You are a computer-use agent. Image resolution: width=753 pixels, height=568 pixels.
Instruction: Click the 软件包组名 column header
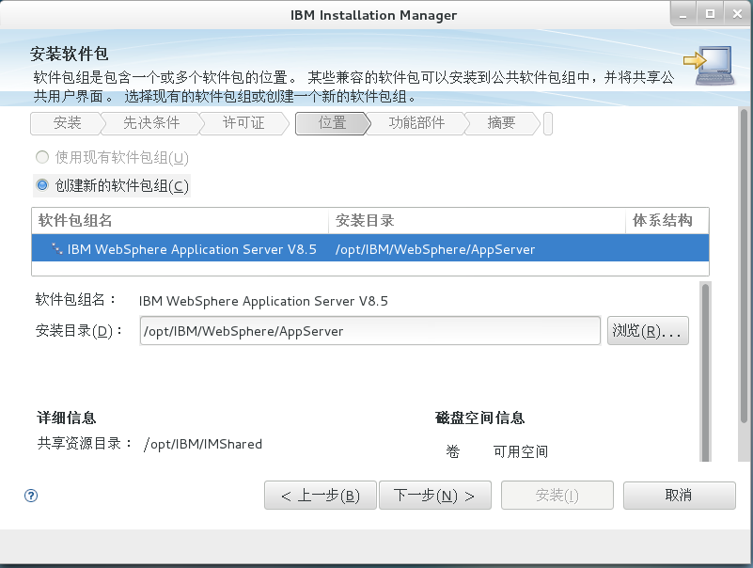coord(180,221)
